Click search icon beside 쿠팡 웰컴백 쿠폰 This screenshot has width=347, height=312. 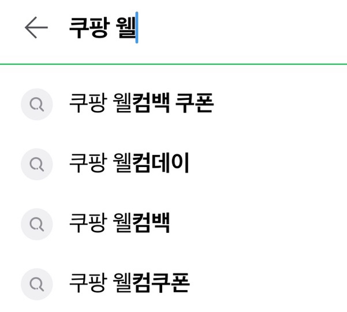tap(37, 104)
